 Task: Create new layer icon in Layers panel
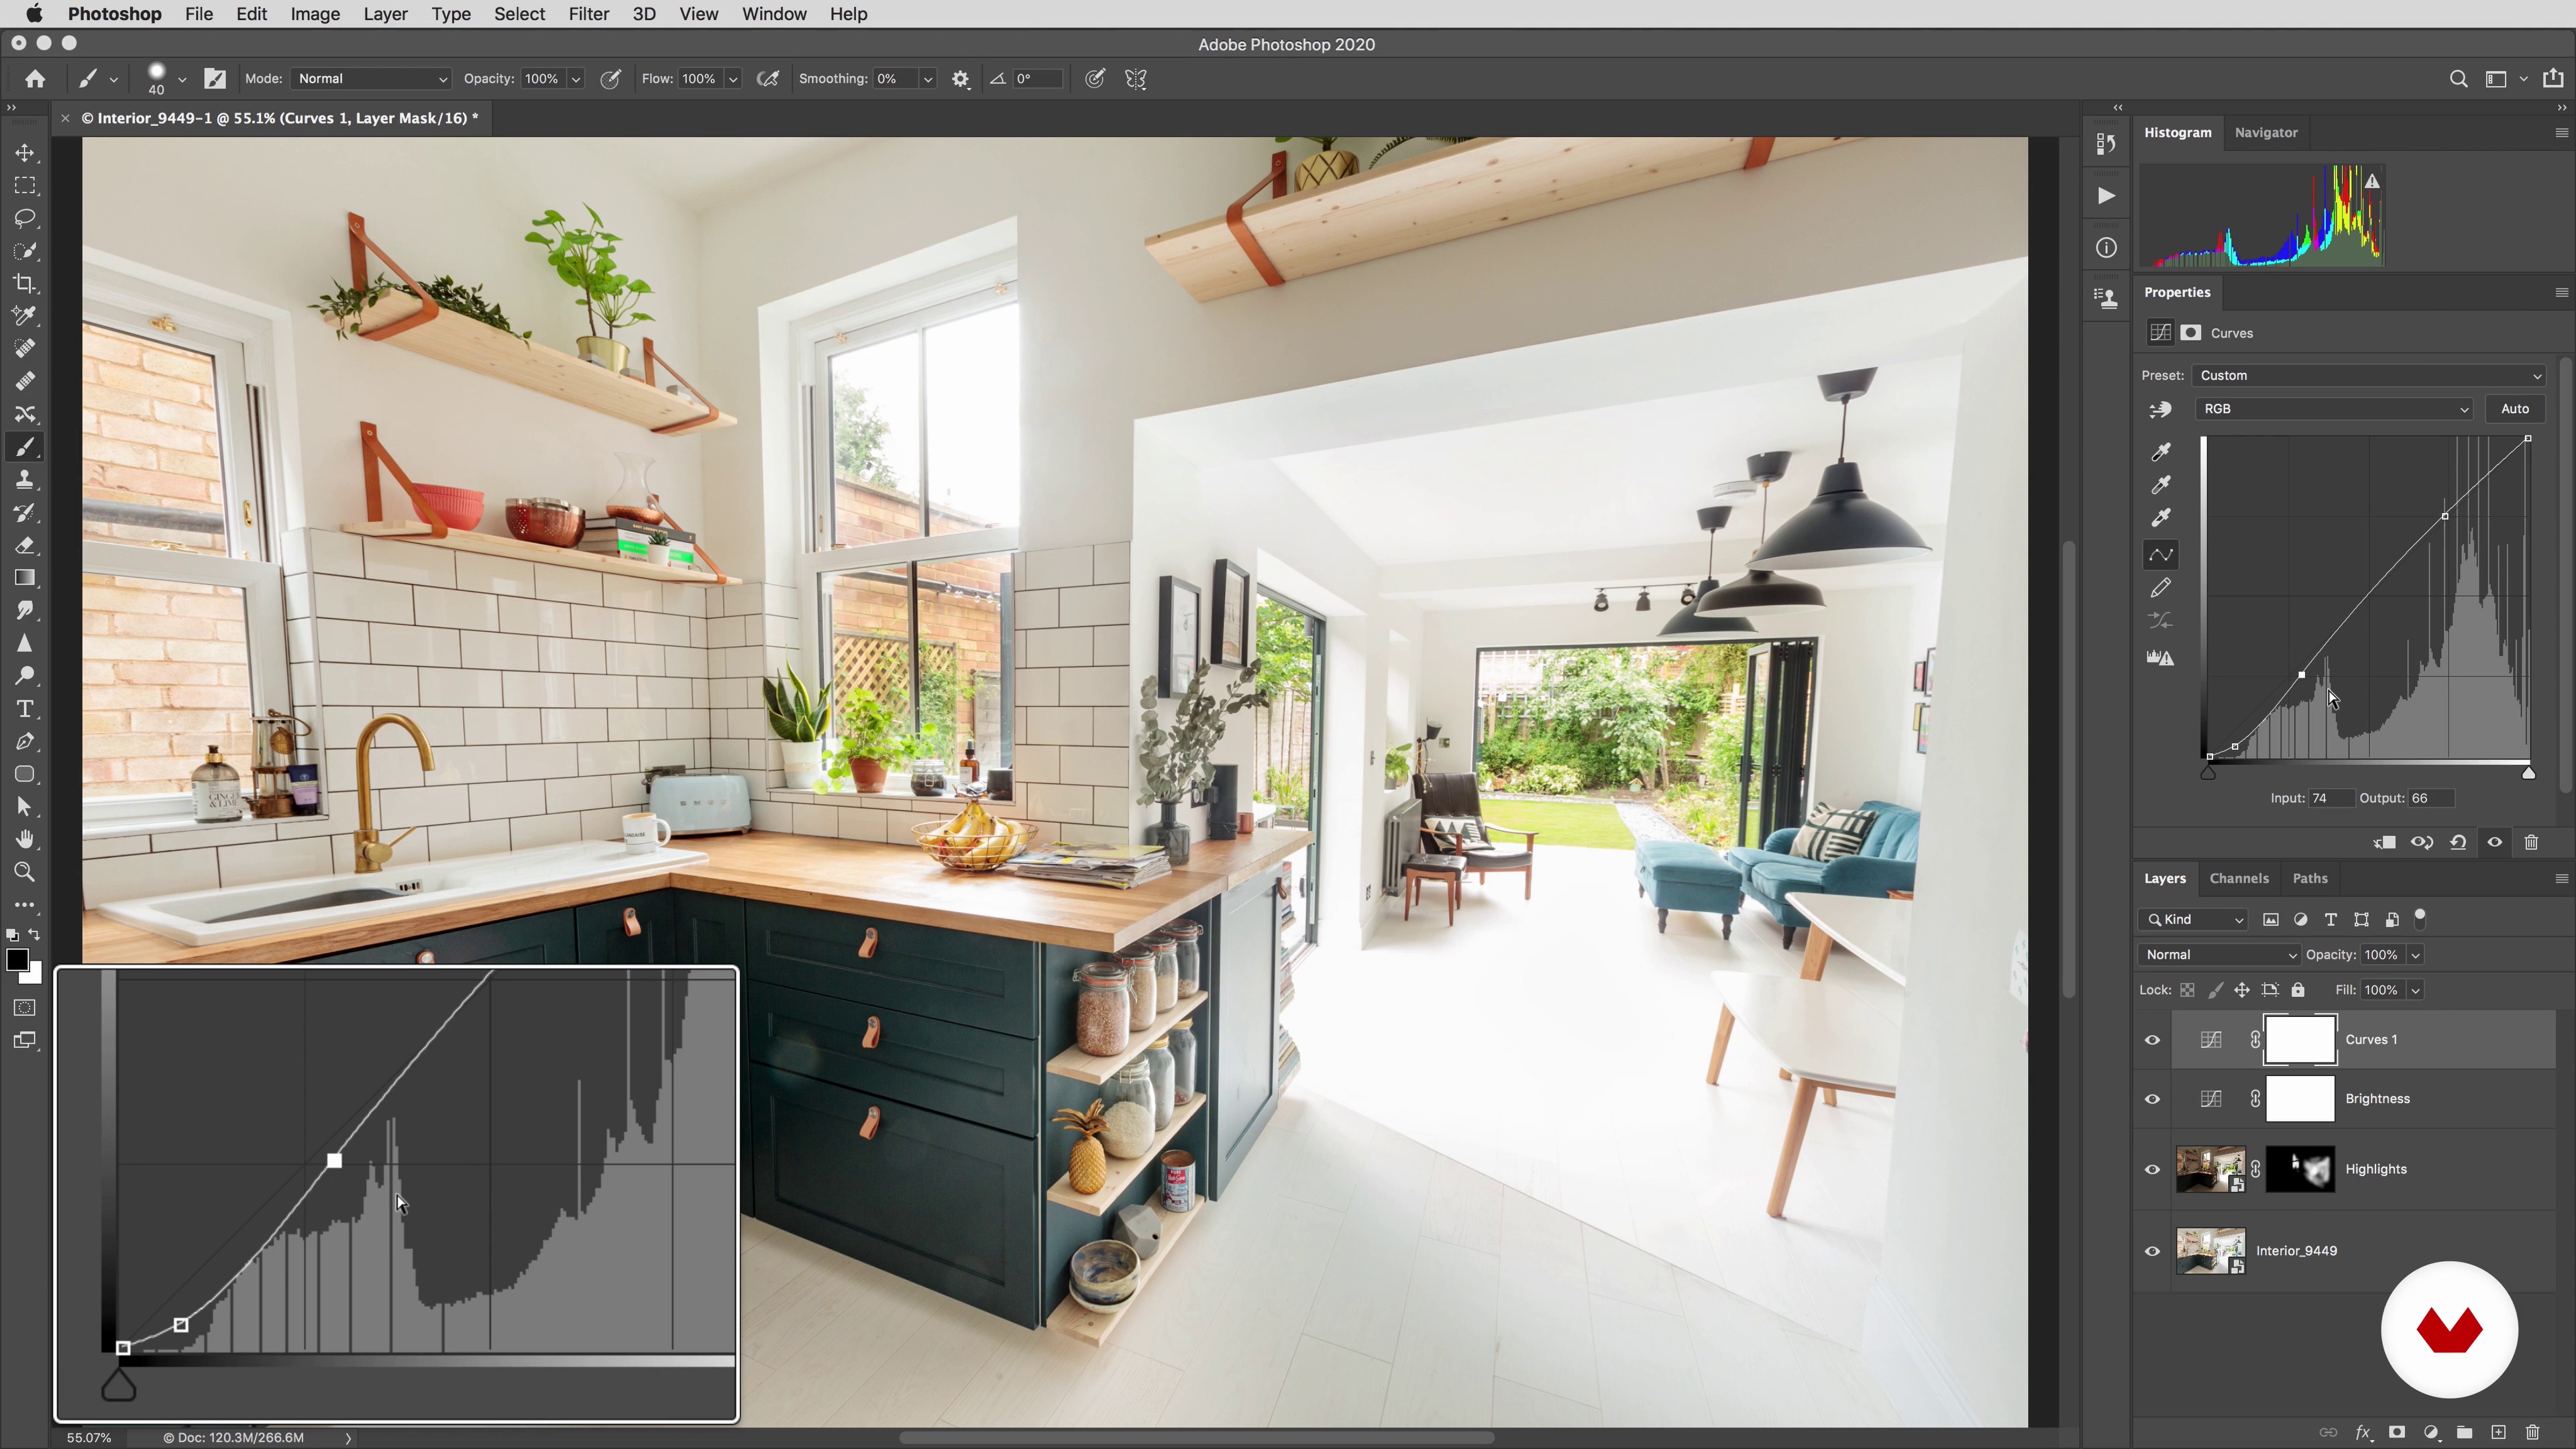click(2498, 1432)
